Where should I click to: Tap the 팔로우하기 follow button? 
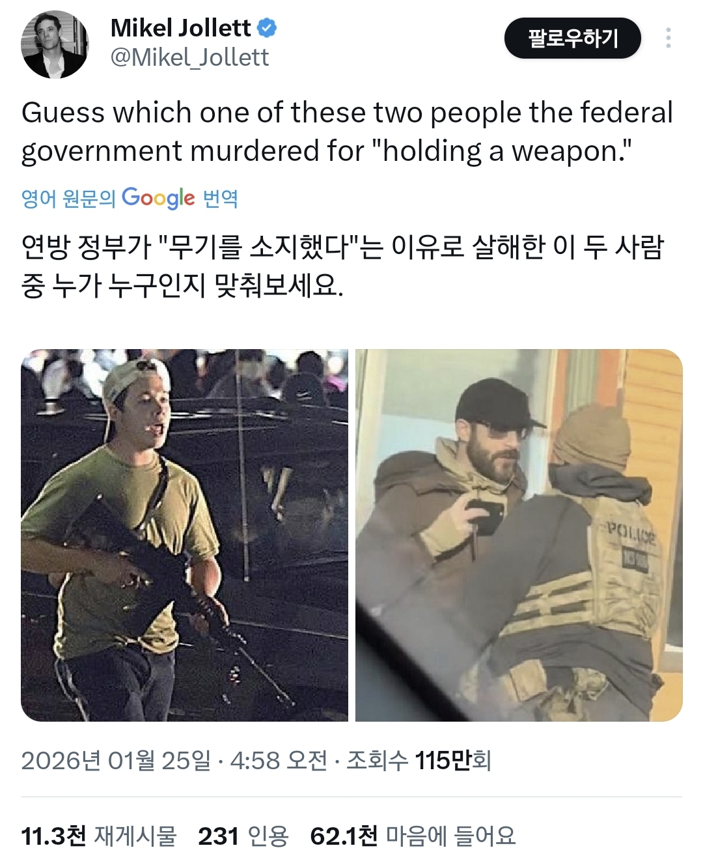pos(573,38)
